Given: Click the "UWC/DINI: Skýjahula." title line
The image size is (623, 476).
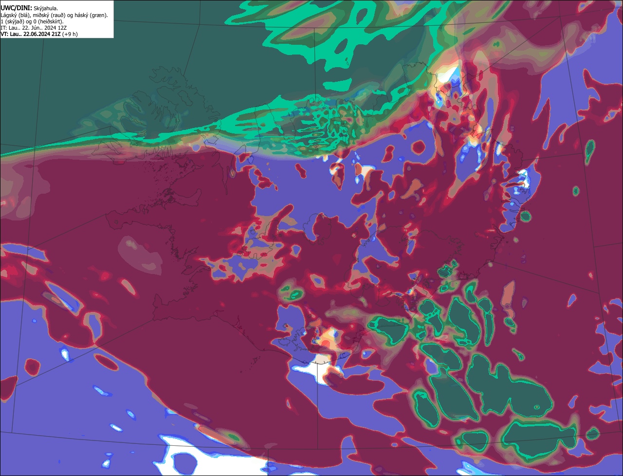Looking at the screenshot, I should (x=29, y=8).
